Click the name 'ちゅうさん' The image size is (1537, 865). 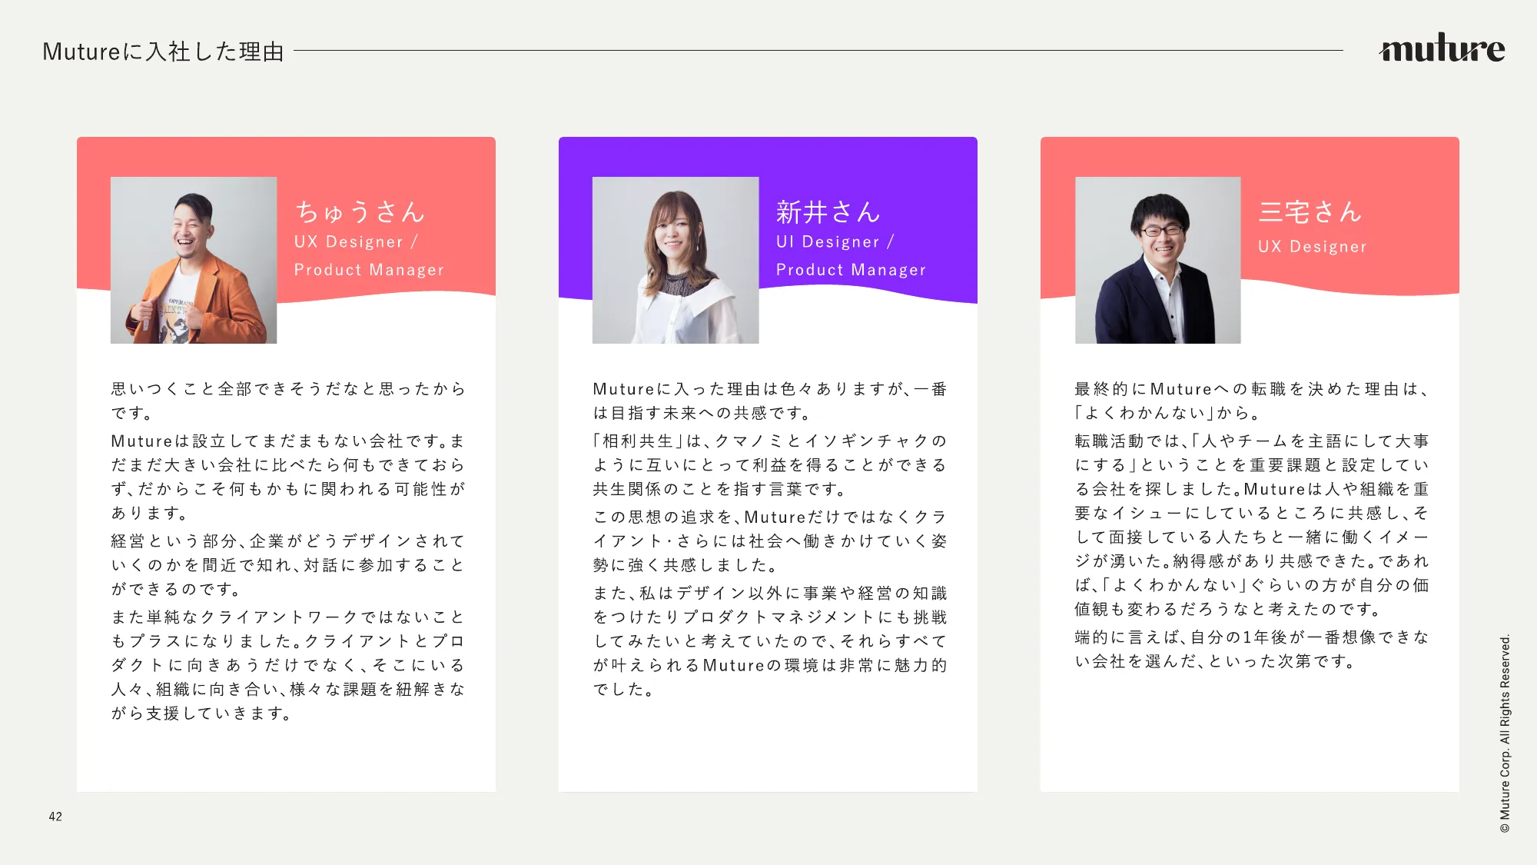coord(360,211)
